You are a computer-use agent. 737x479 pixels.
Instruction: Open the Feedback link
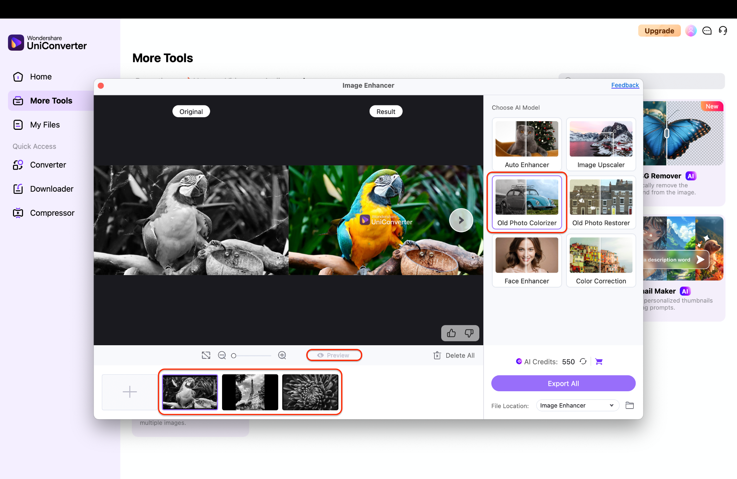(625, 85)
